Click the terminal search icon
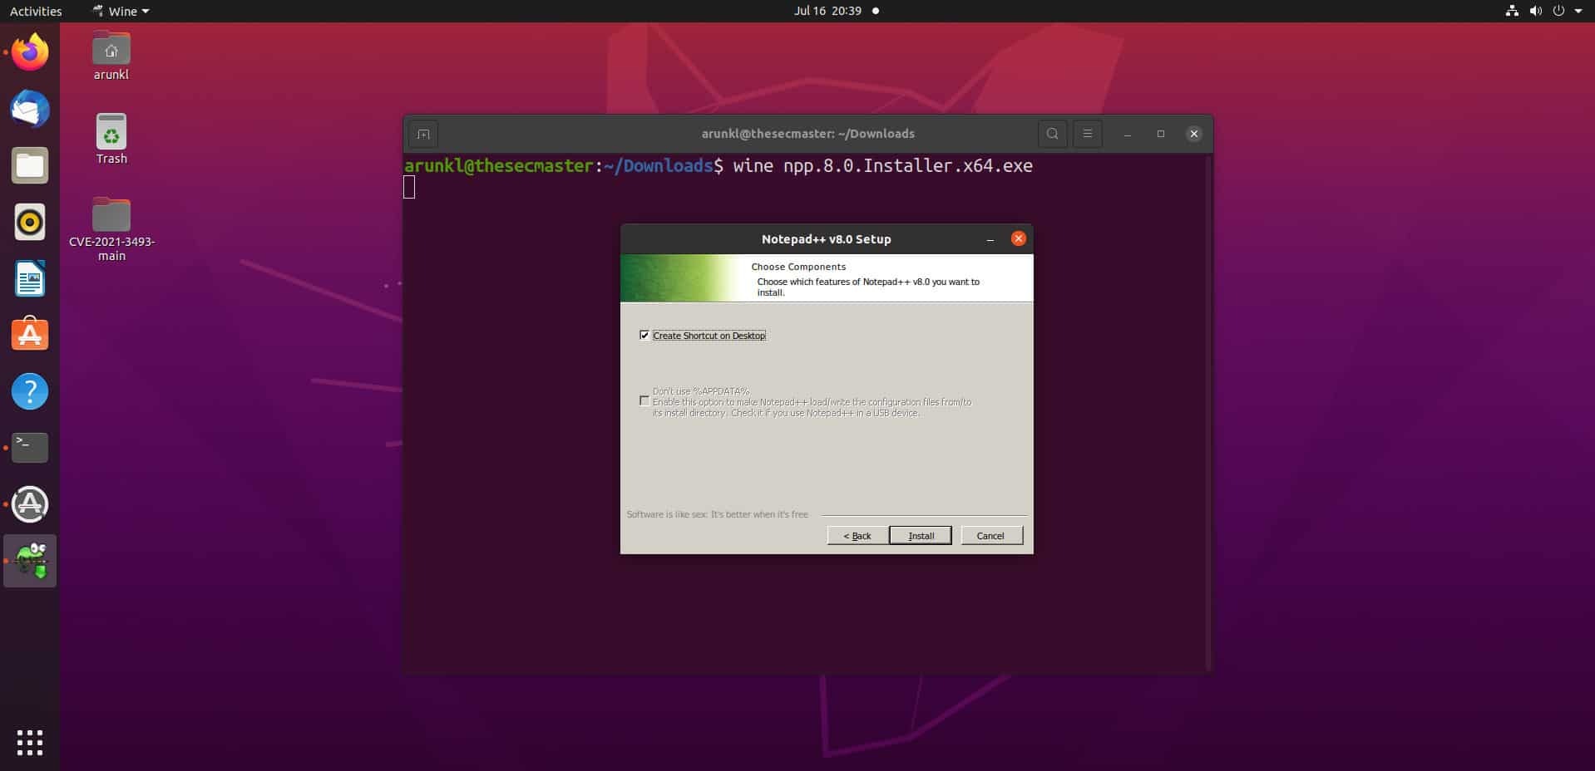 pos(1052,134)
